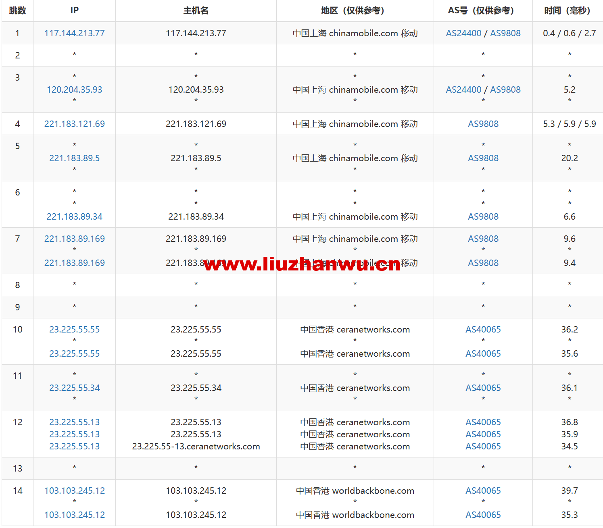Click AS24400 link in hop 3 row
The image size is (603, 528).
pyautogui.click(x=463, y=89)
